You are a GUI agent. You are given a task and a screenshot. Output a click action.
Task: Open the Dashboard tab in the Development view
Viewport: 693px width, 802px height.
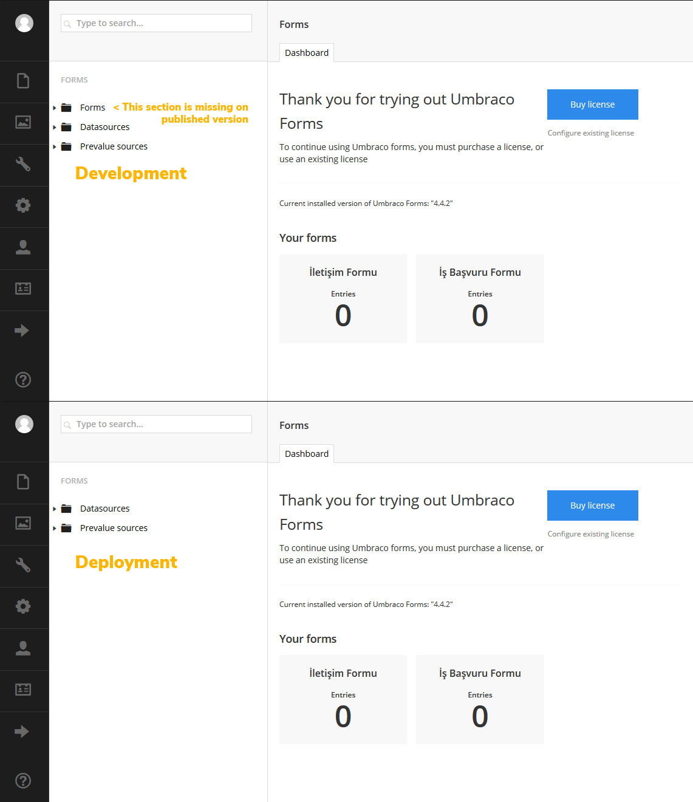pyautogui.click(x=307, y=53)
